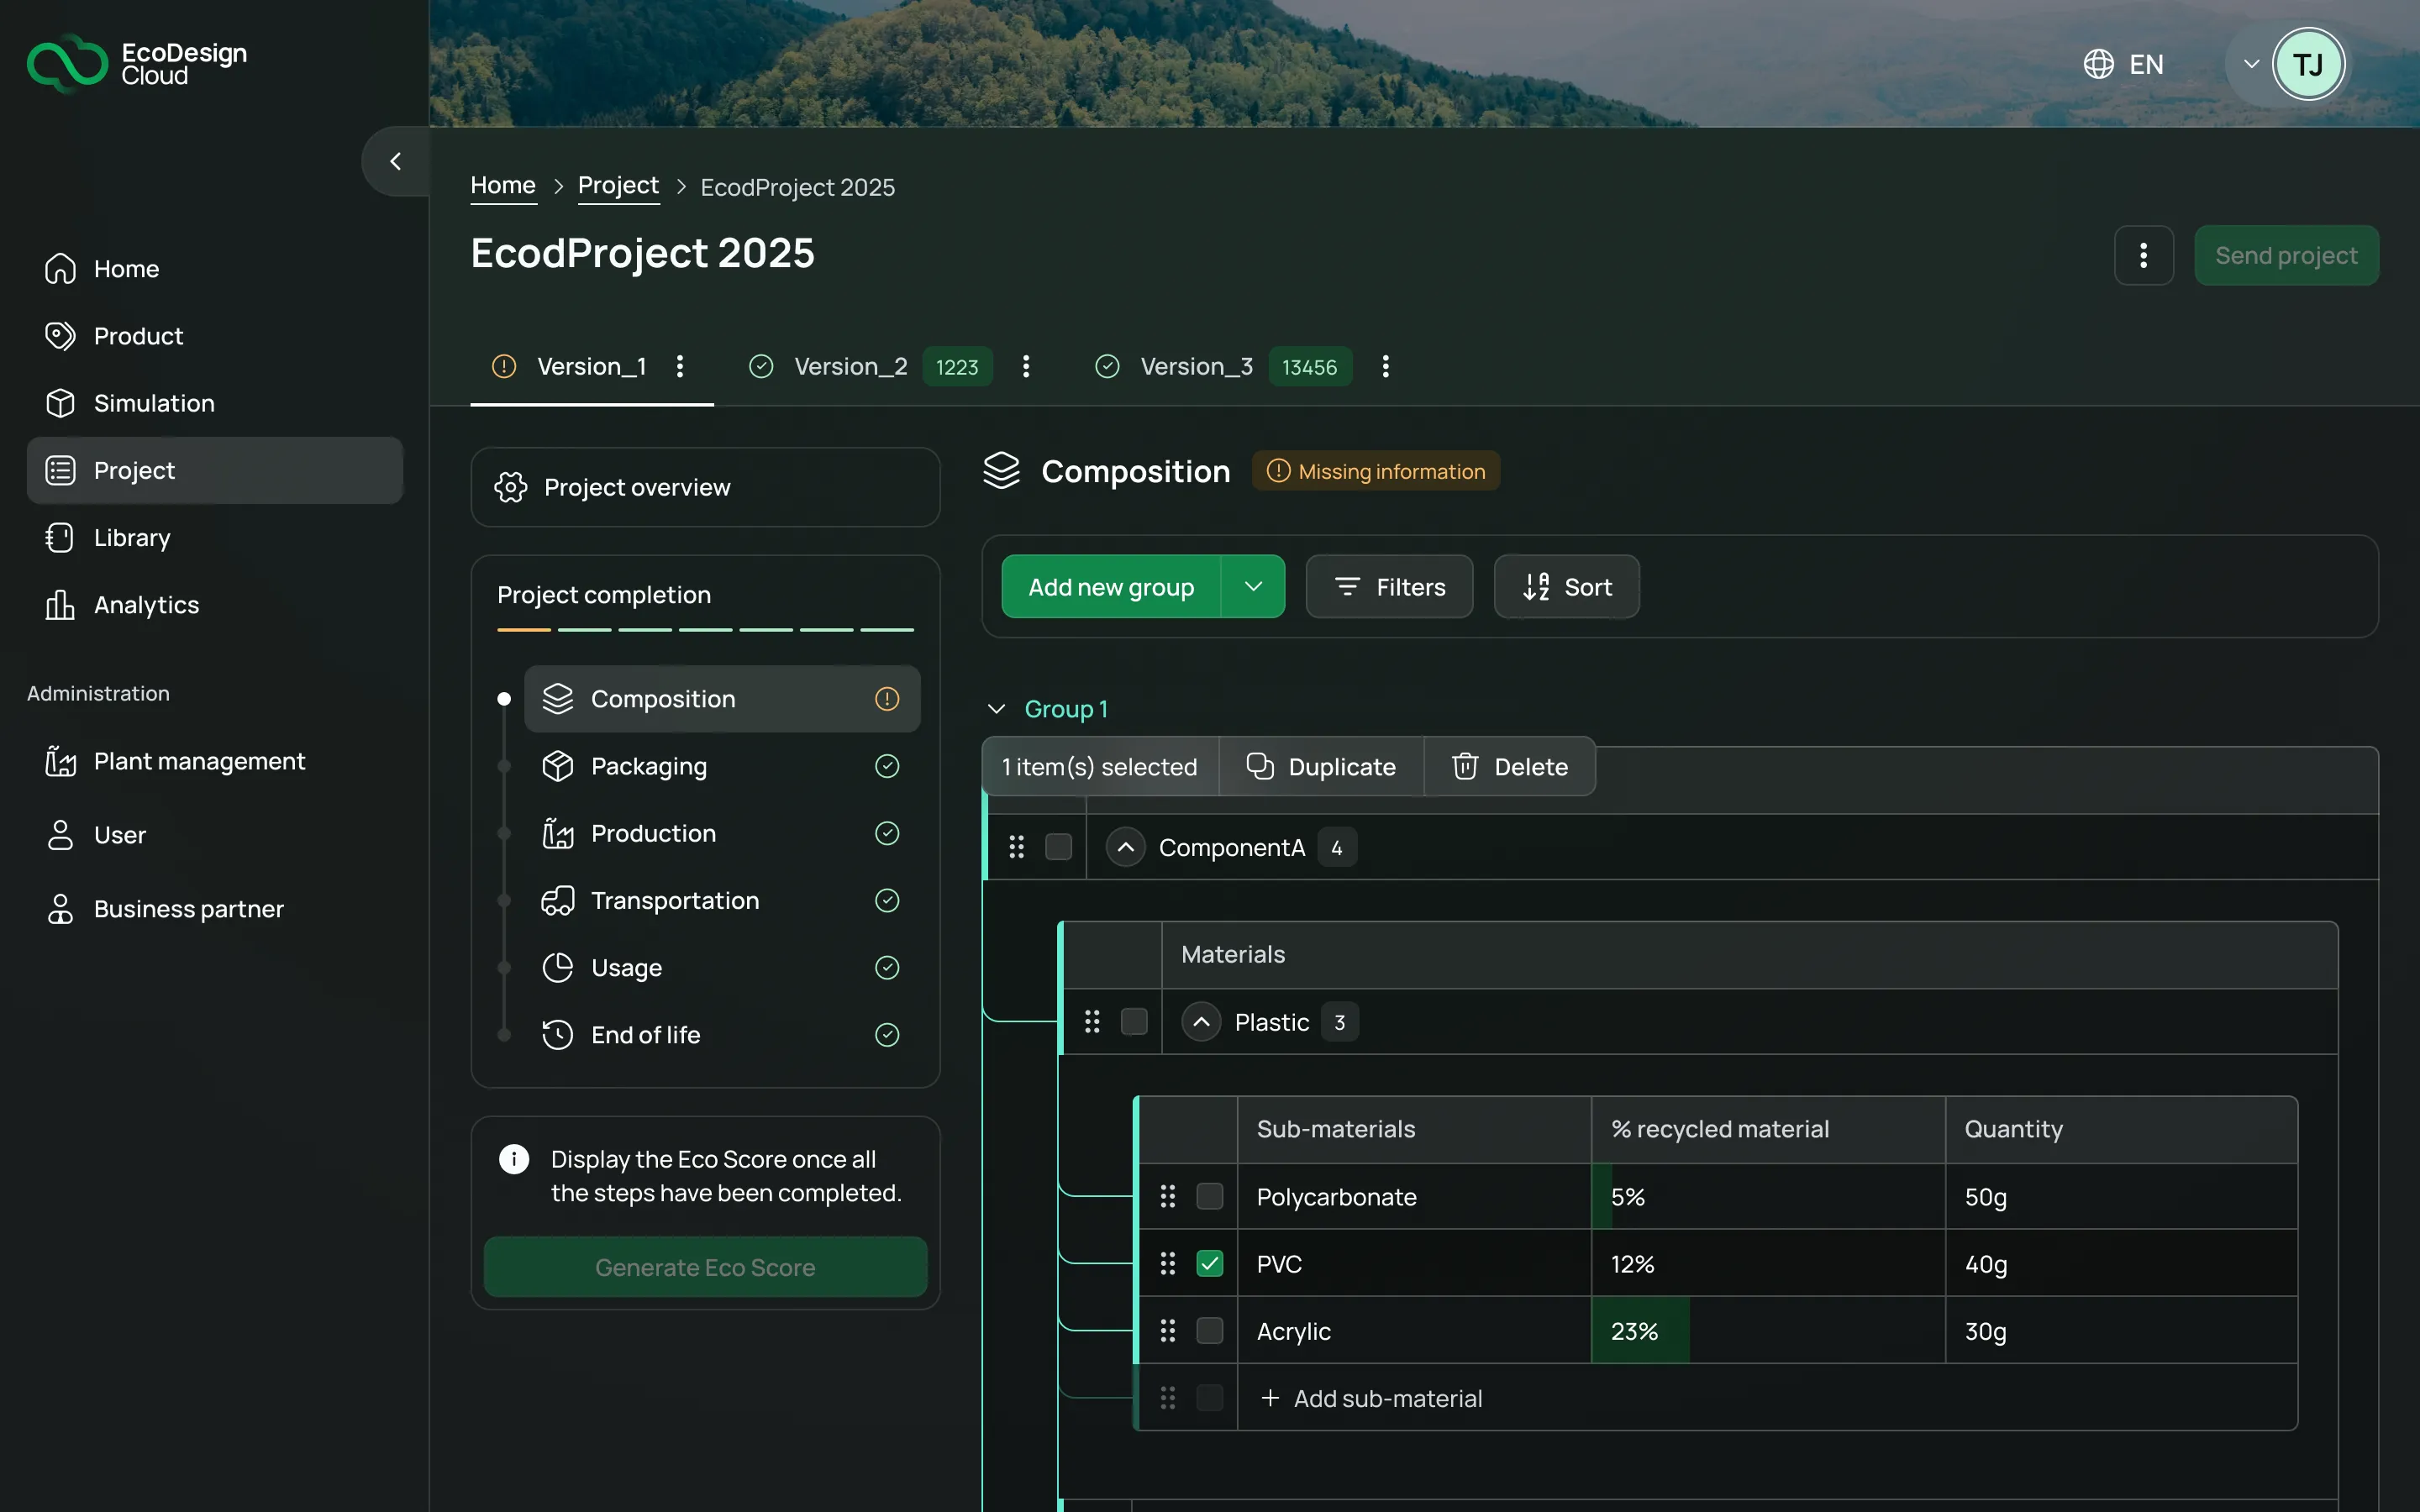The image size is (2420, 1512).
Task: Open the End of life step
Action: pos(721,1034)
